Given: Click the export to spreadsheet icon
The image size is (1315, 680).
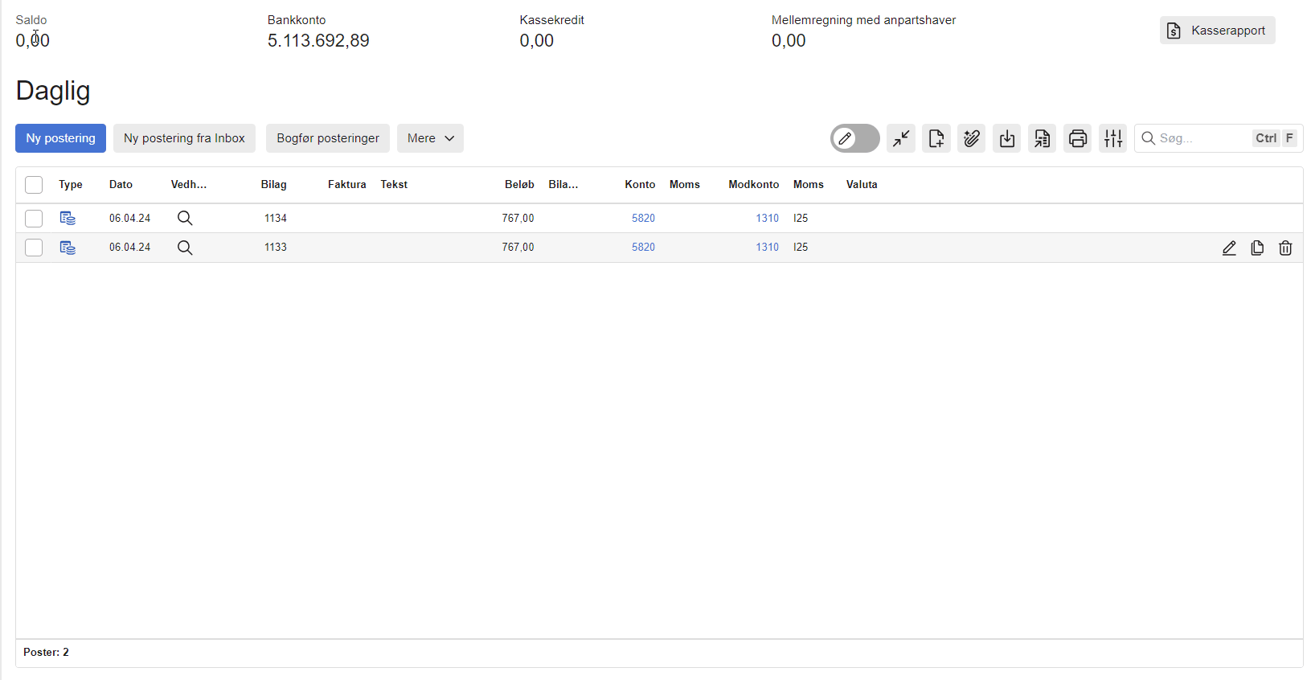Looking at the screenshot, I should coord(1043,138).
